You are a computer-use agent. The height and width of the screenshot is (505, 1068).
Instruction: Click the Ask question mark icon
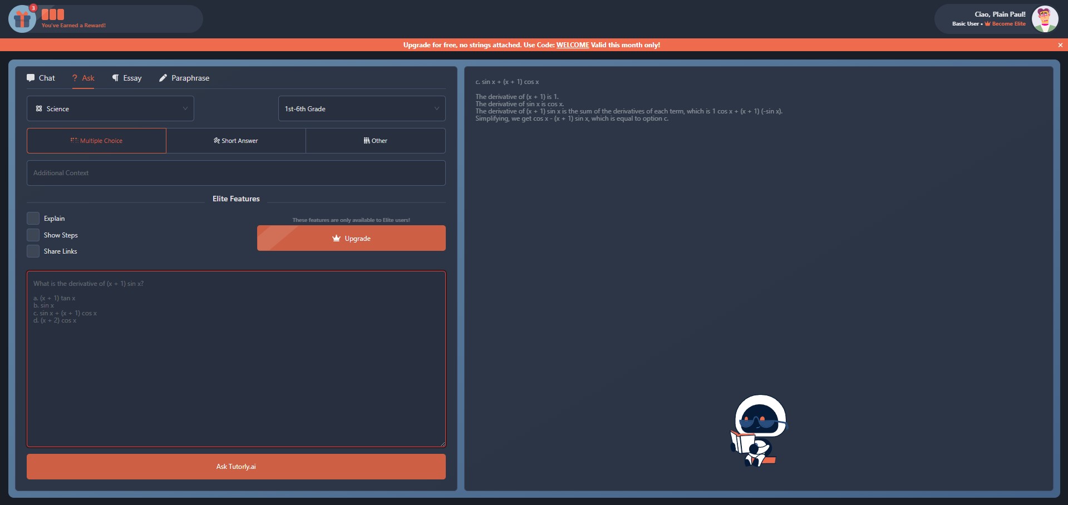tap(75, 78)
